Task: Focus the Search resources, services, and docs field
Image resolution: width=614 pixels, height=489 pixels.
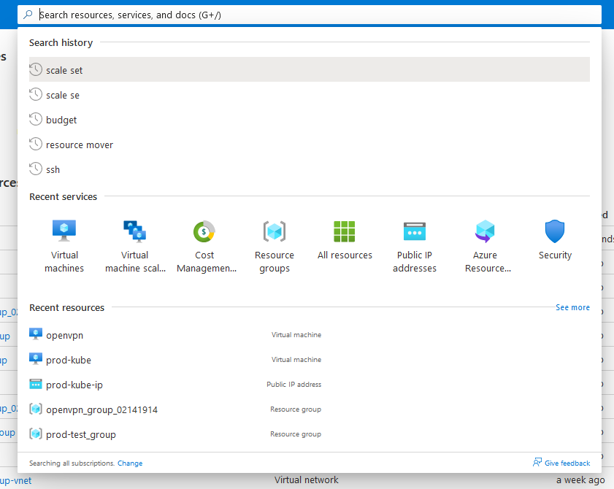Action: click(x=310, y=15)
